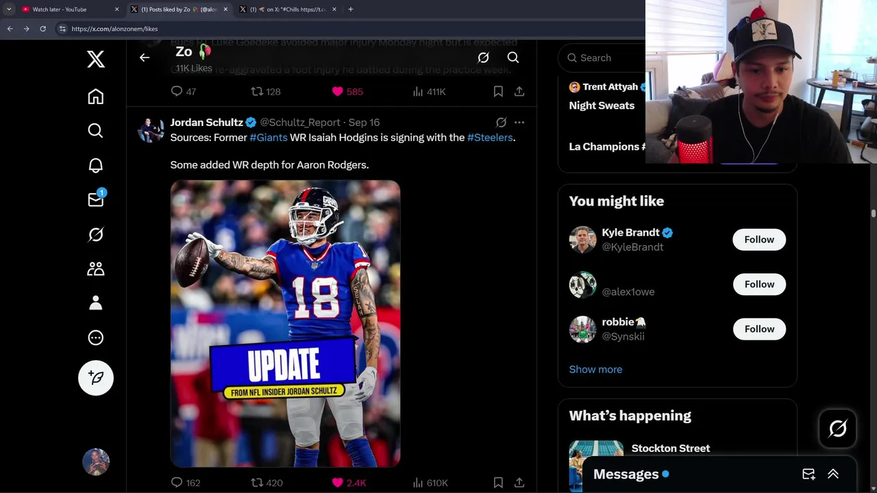Start new message in Messages drawer
The image size is (877, 493).
click(x=808, y=474)
